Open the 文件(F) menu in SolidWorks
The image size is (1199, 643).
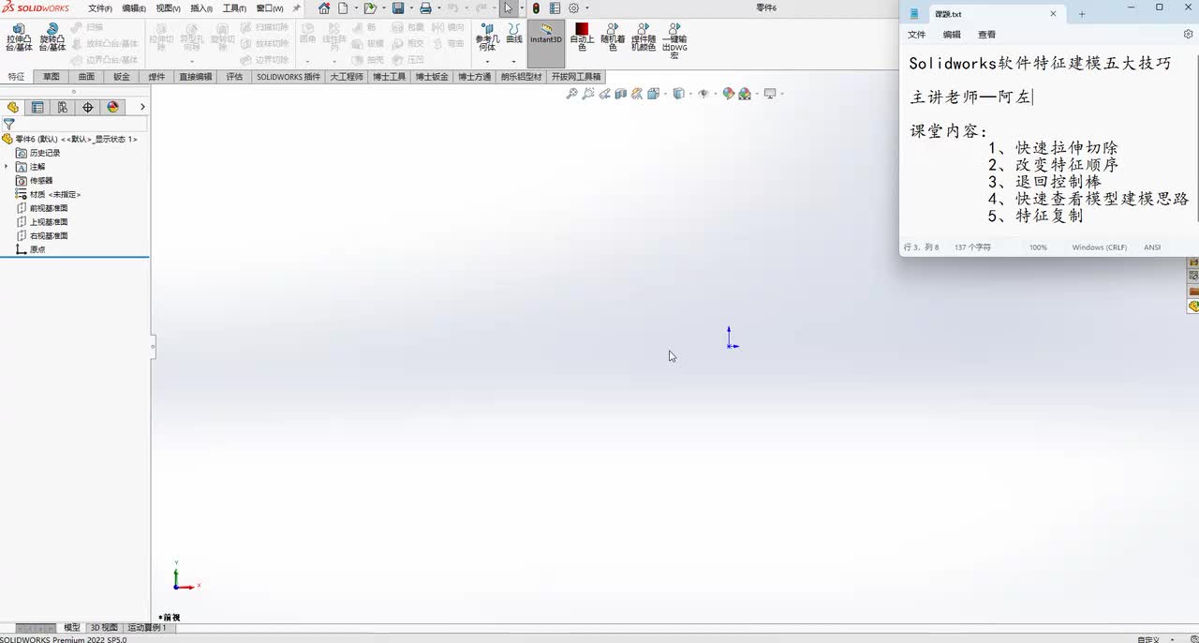click(x=100, y=8)
